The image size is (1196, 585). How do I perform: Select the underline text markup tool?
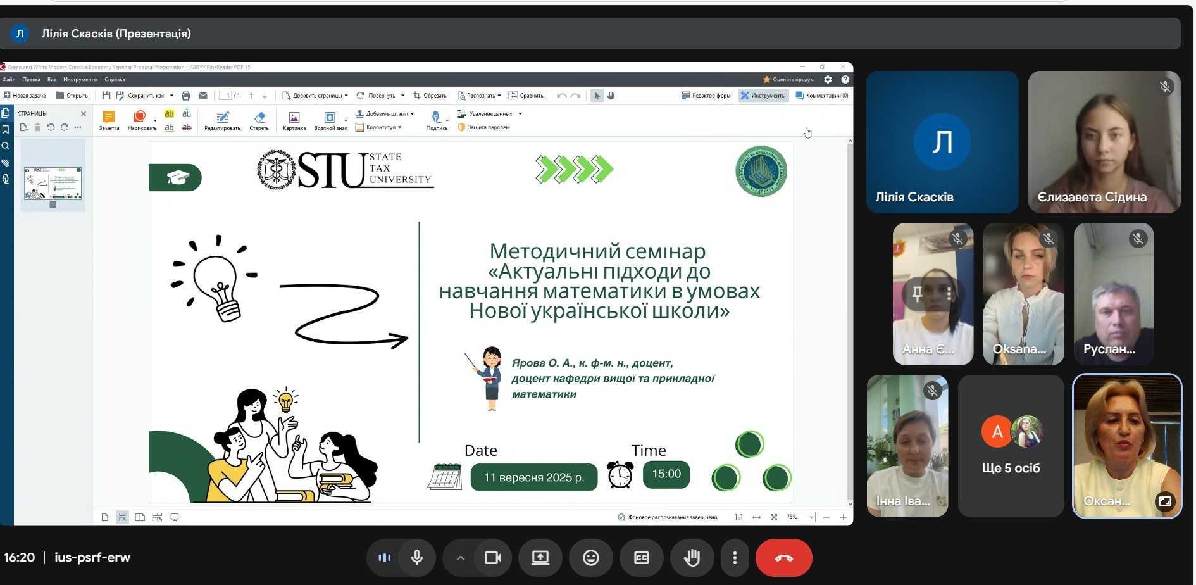(x=169, y=127)
